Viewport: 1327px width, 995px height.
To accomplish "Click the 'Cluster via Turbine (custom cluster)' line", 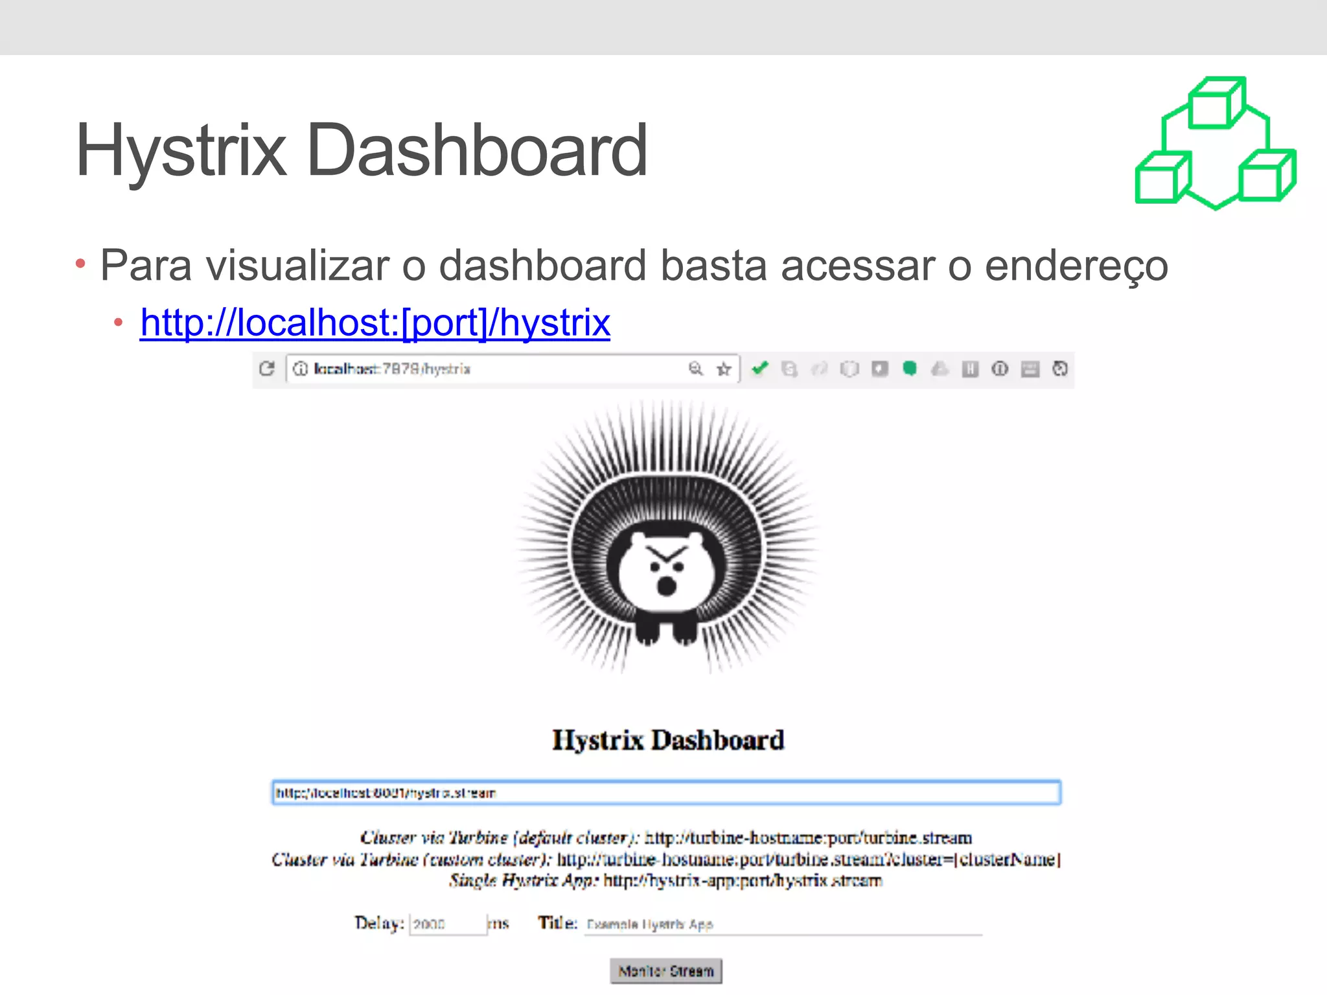I will pyautogui.click(x=666, y=859).
